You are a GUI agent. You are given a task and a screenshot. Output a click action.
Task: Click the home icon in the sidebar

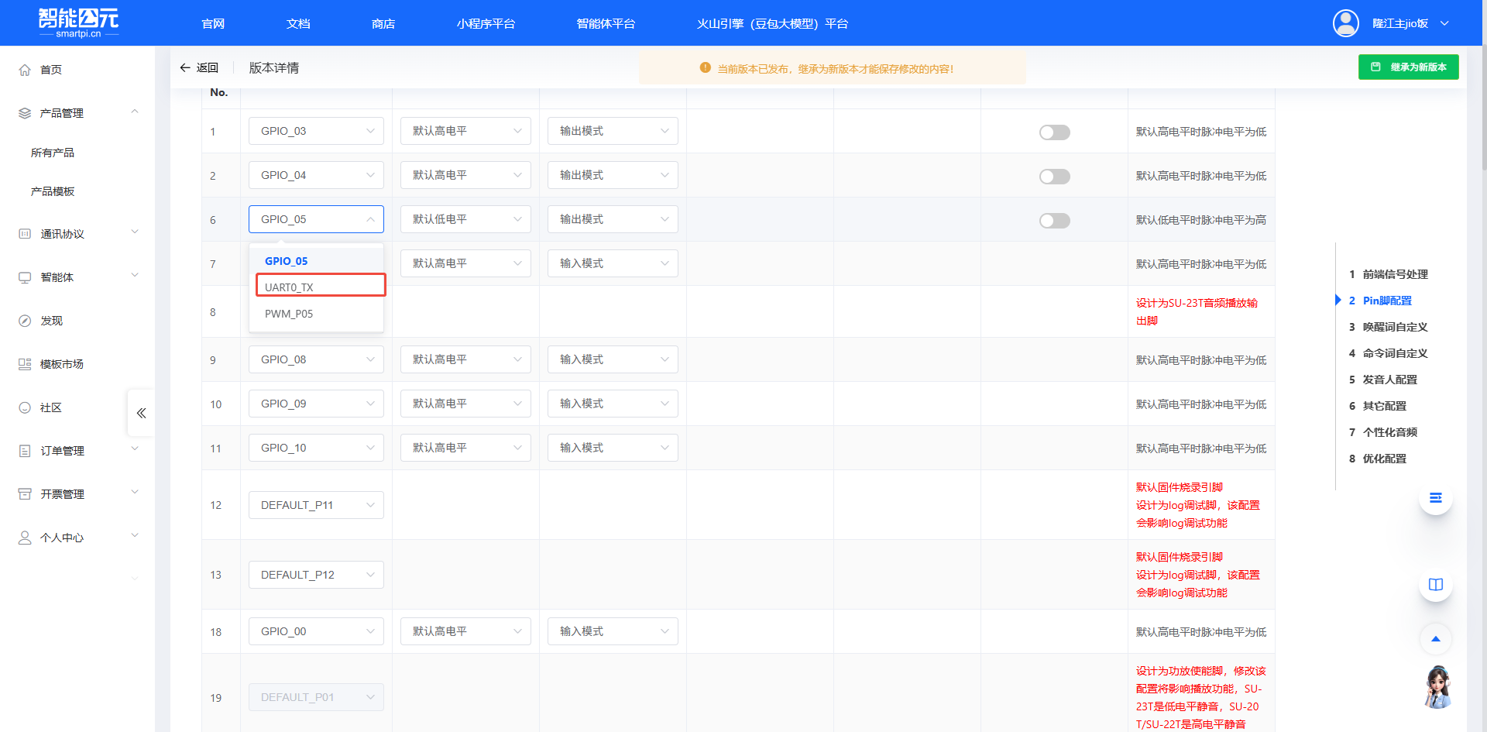click(x=25, y=70)
